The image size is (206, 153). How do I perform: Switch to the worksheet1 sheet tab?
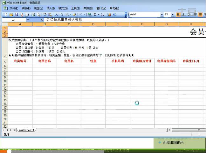pos(26,130)
